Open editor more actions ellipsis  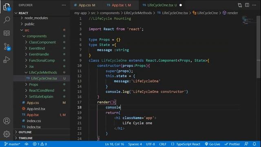point(254,5)
